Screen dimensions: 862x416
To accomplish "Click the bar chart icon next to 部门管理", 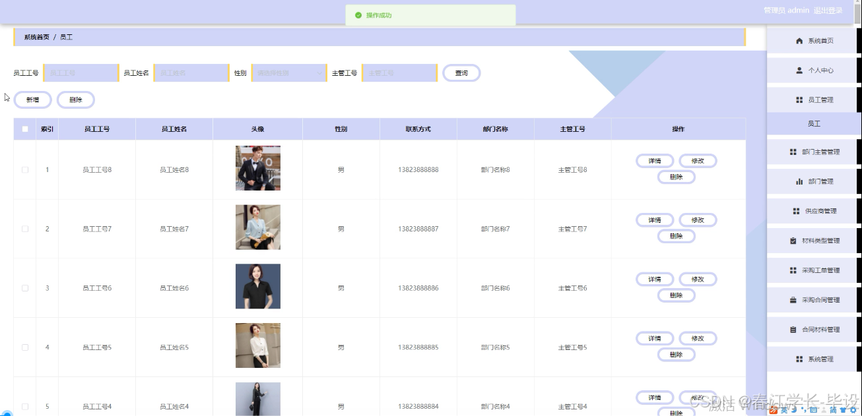I will 799,180.
